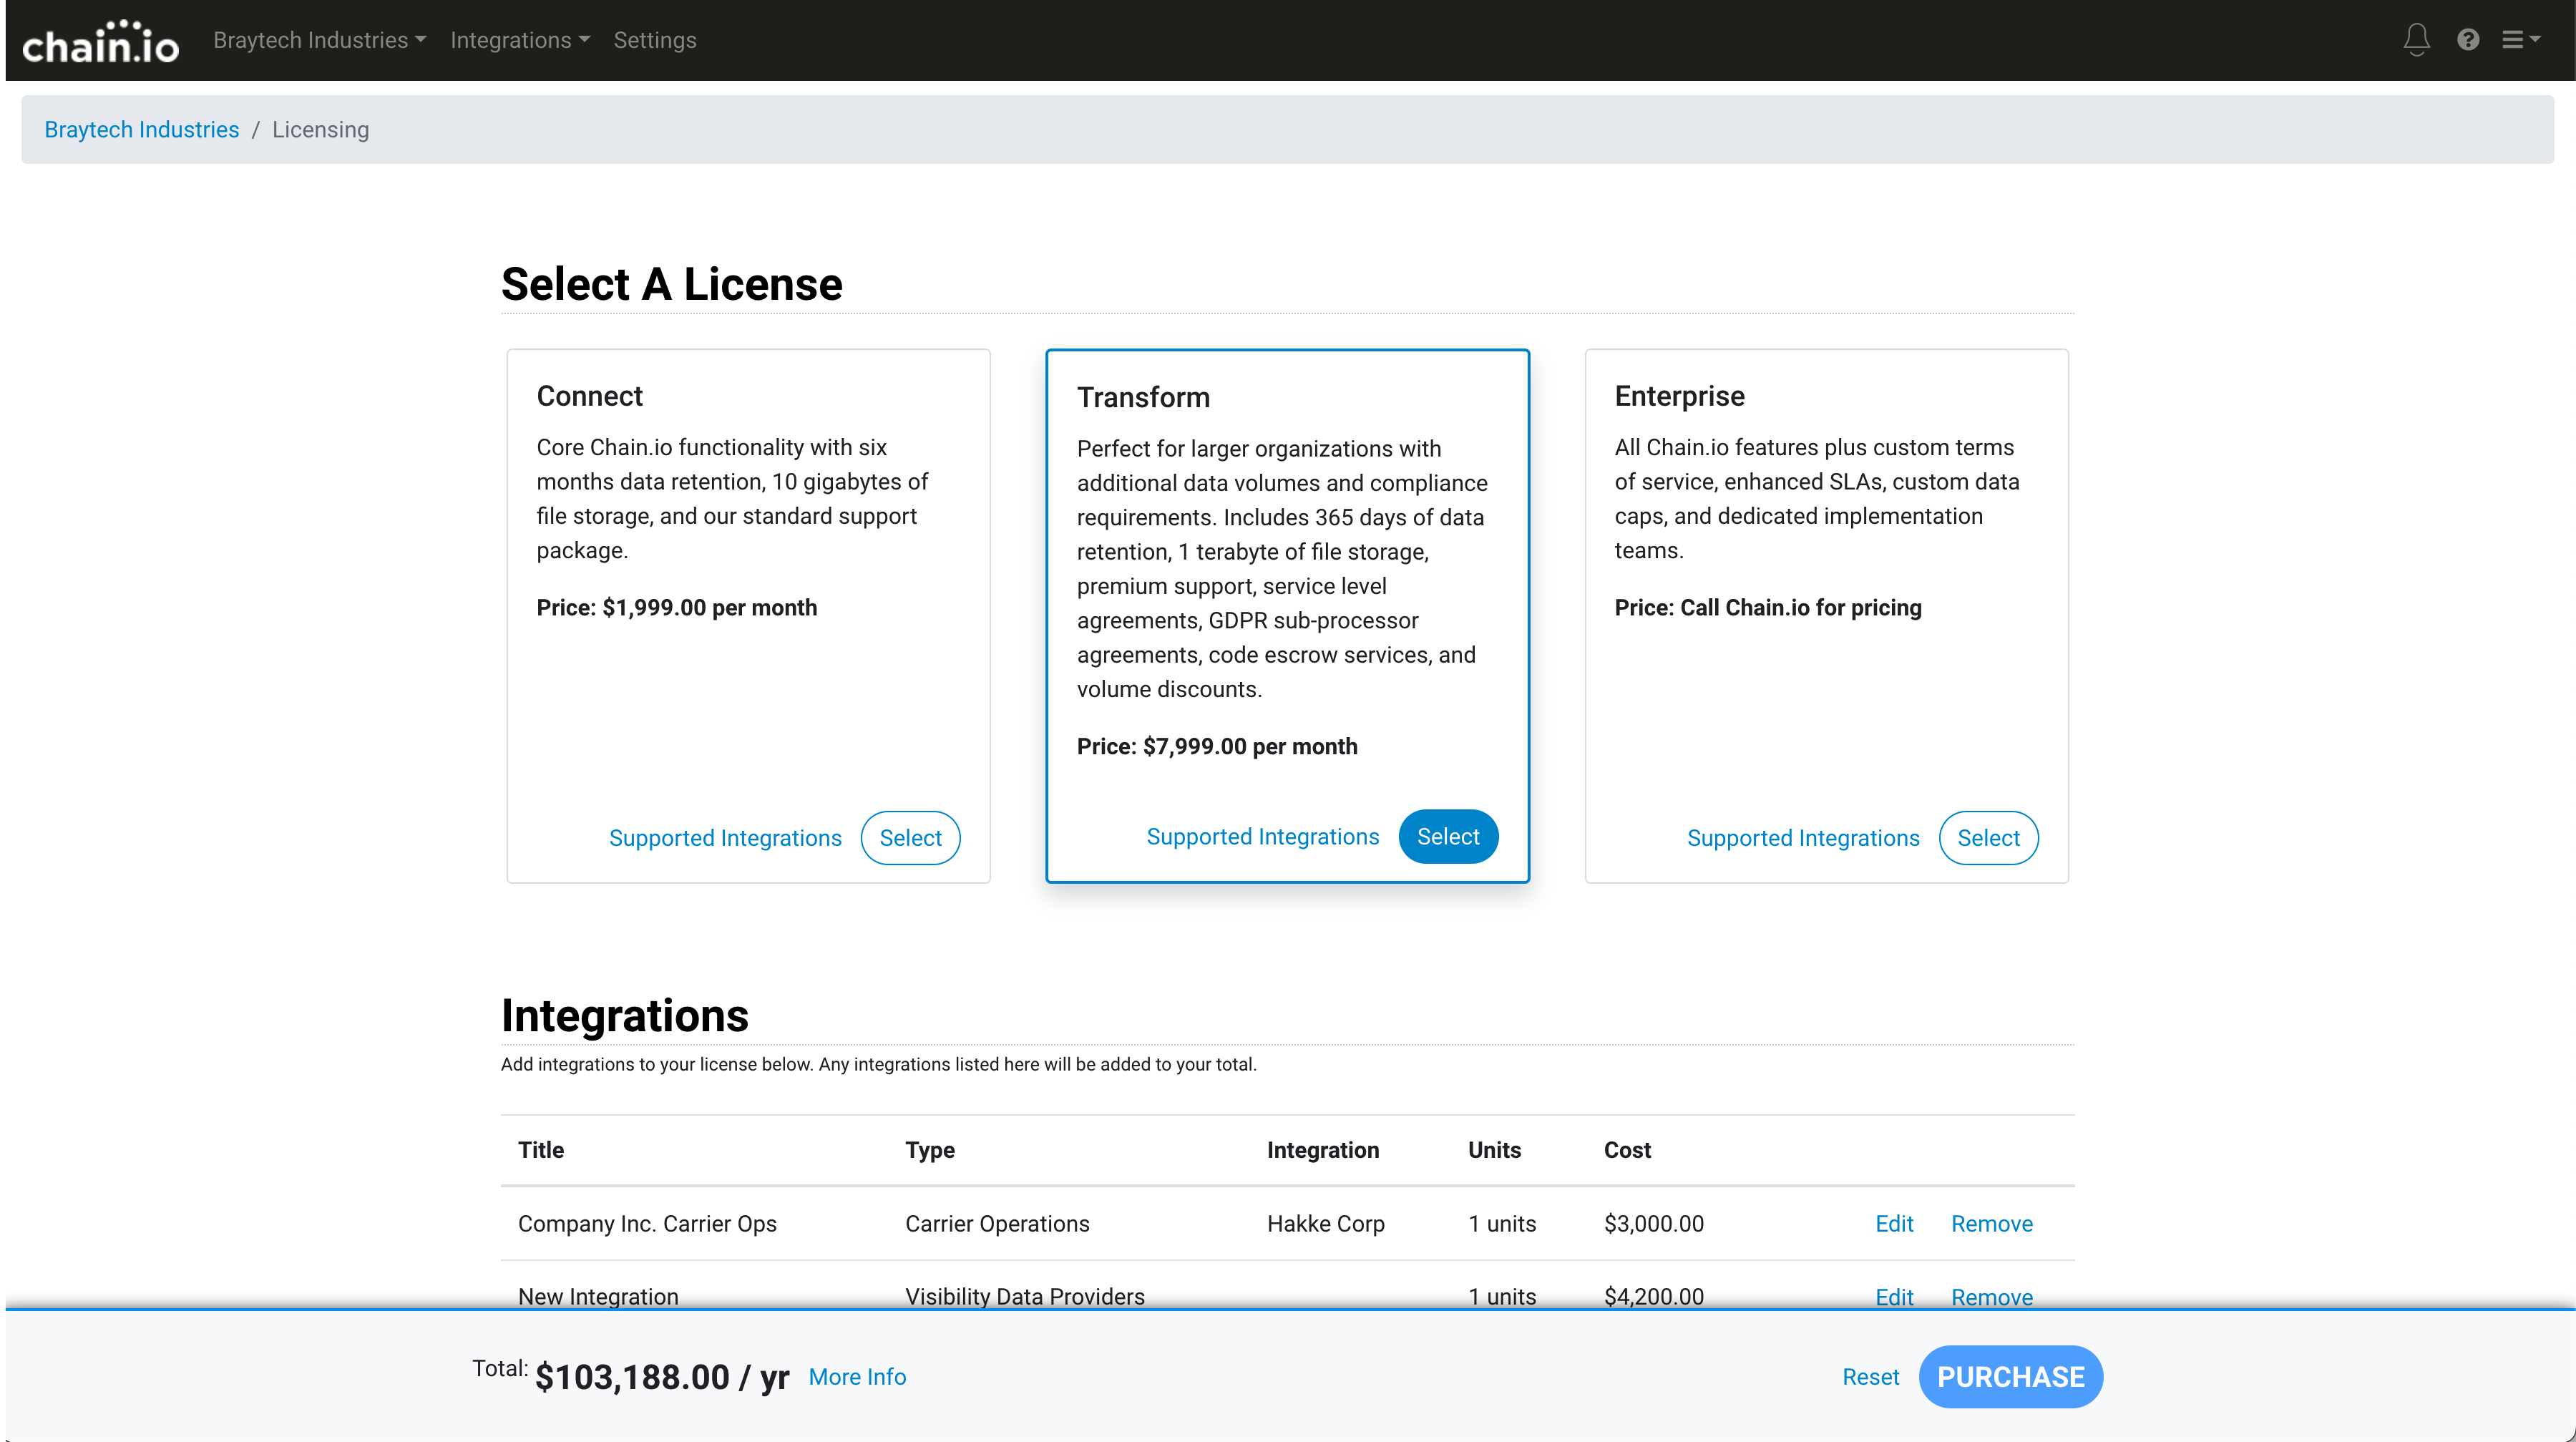Click the help question mark icon

click(x=2467, y=40)
